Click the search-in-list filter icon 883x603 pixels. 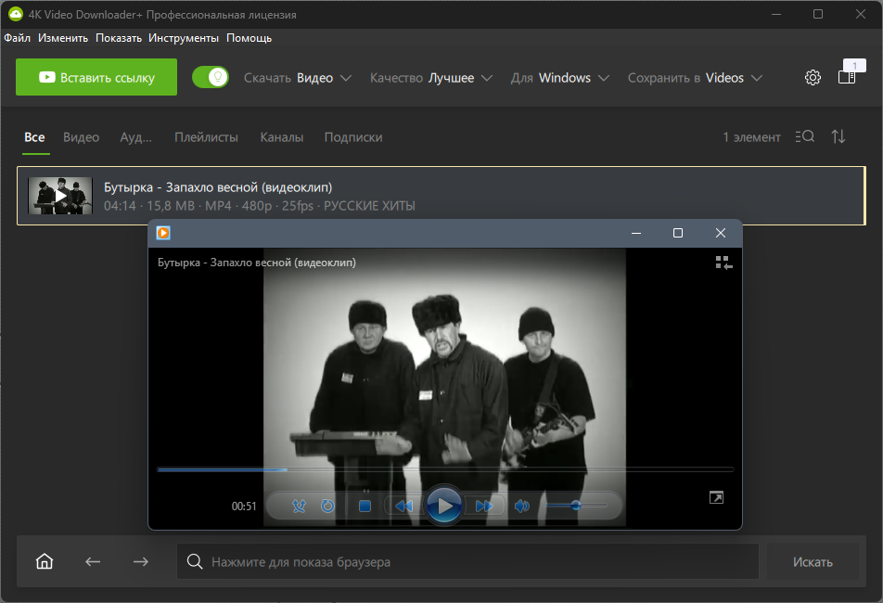tap(805, 136)
